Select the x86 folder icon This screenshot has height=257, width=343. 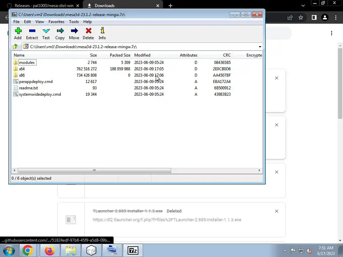coord(15,75)
